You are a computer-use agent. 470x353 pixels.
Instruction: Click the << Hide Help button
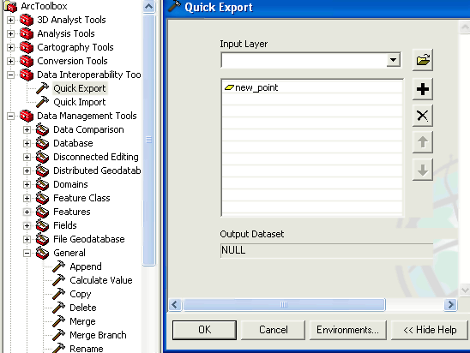click(430, 330)
